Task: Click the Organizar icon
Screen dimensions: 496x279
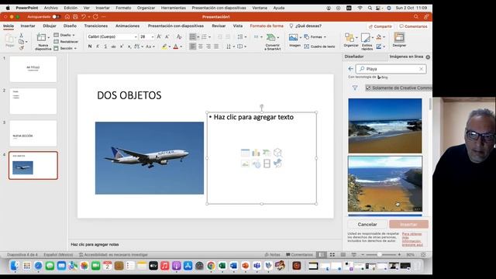Action: pyautogui.click(x=350, y=38)
